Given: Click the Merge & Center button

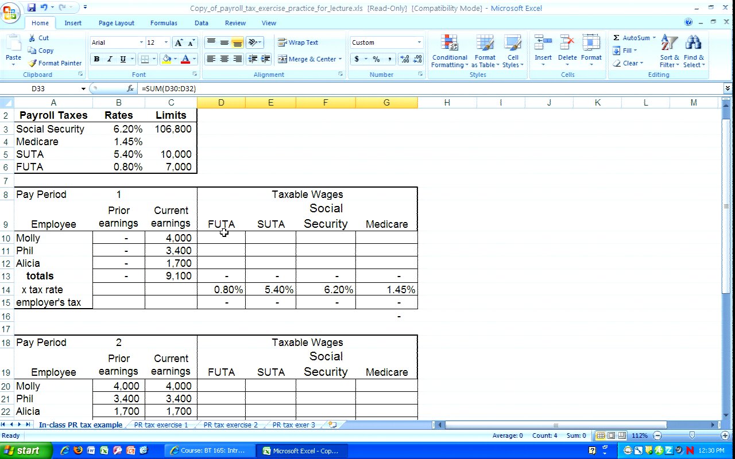Looking at the screenshot, I should point(310,59).
